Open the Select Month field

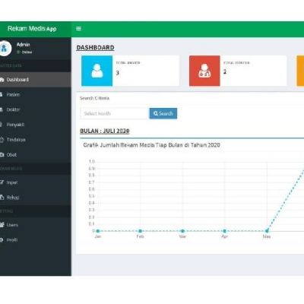pos(114,113)
